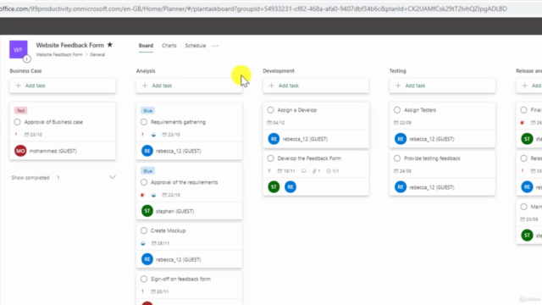Click ST avatar on Develop the Feedback Form

[x=274, y=186]
